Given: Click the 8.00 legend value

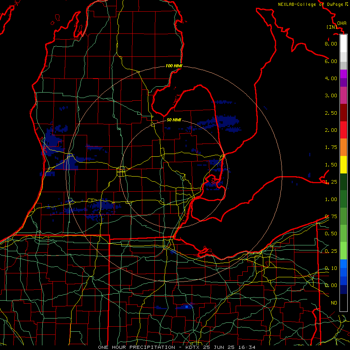Looking at the screenshot, I should click(331, 44).
